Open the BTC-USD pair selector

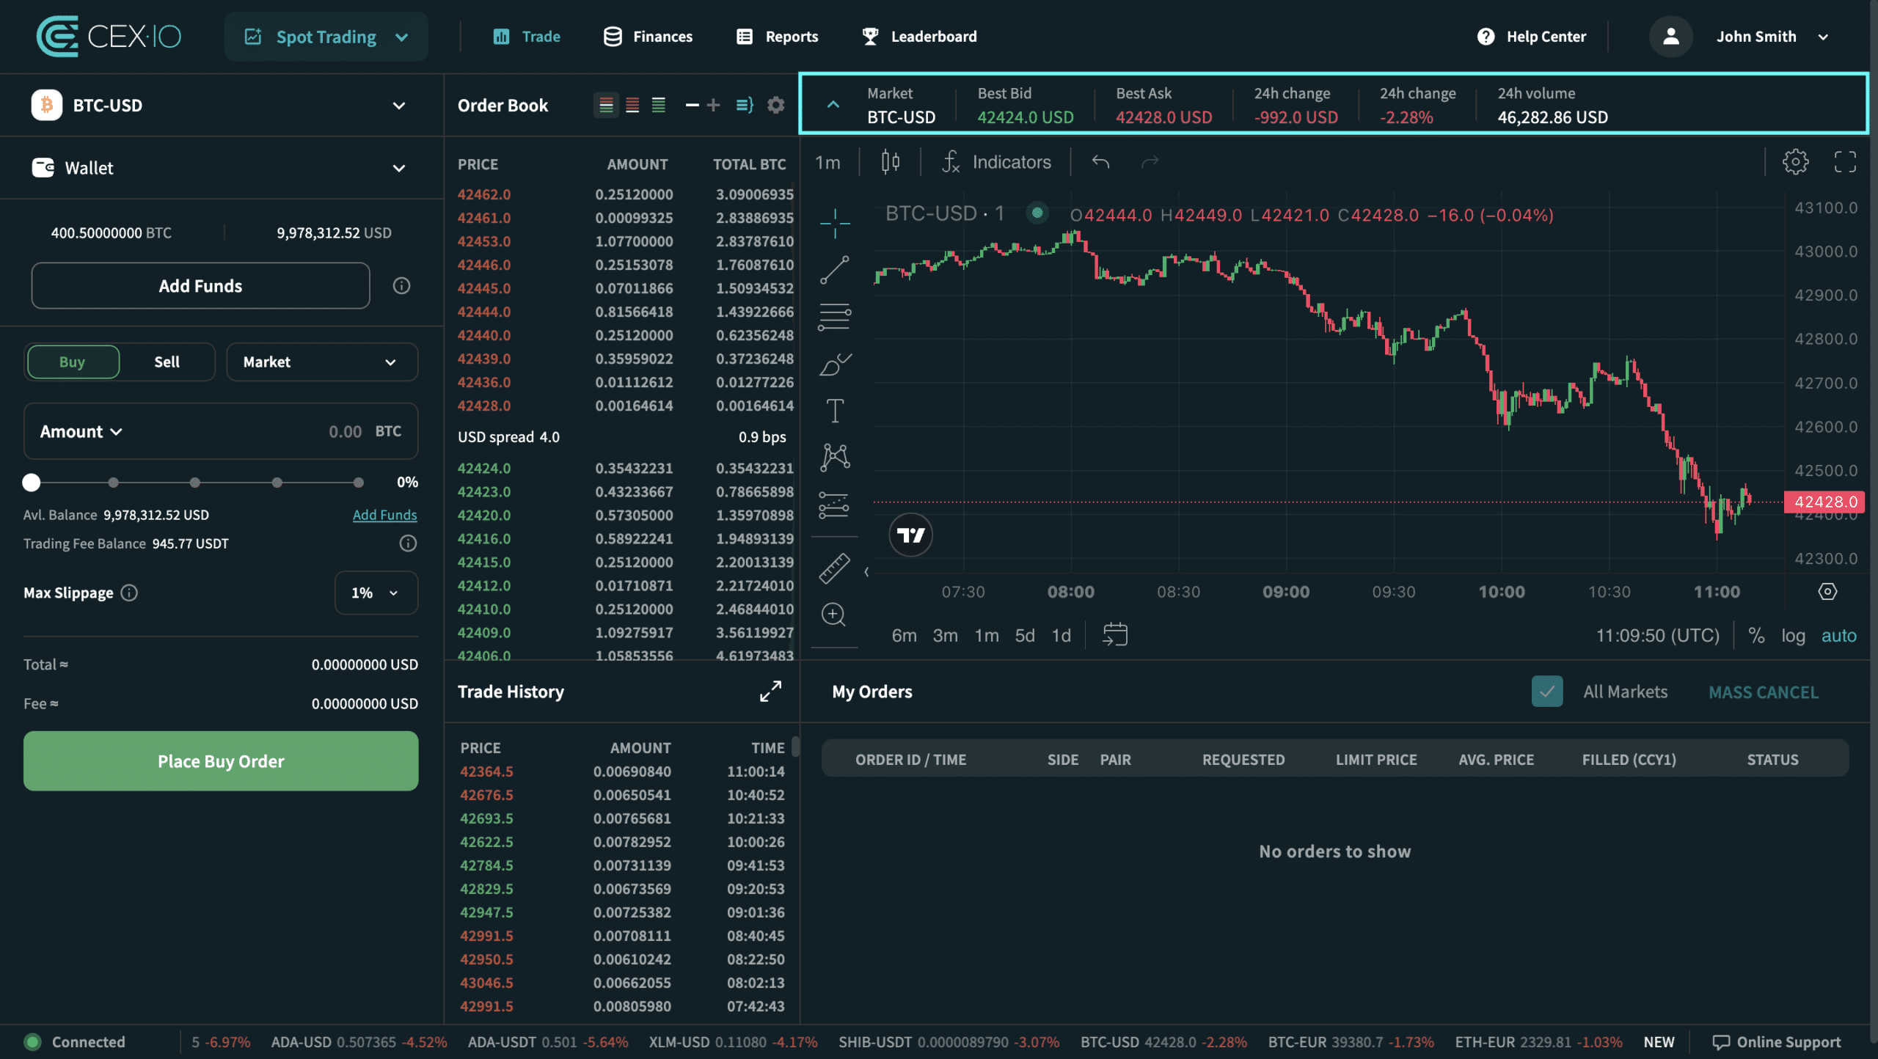220,105
